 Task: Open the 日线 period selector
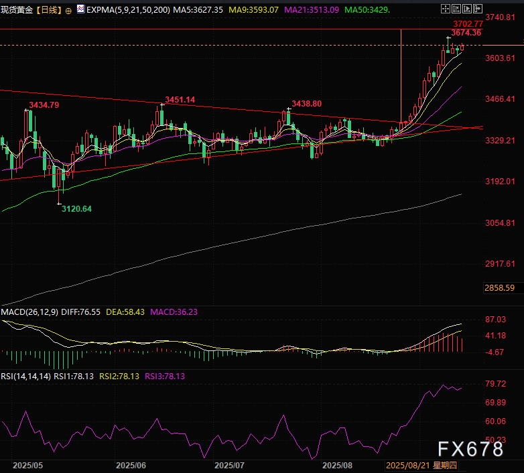pos(49,11)
